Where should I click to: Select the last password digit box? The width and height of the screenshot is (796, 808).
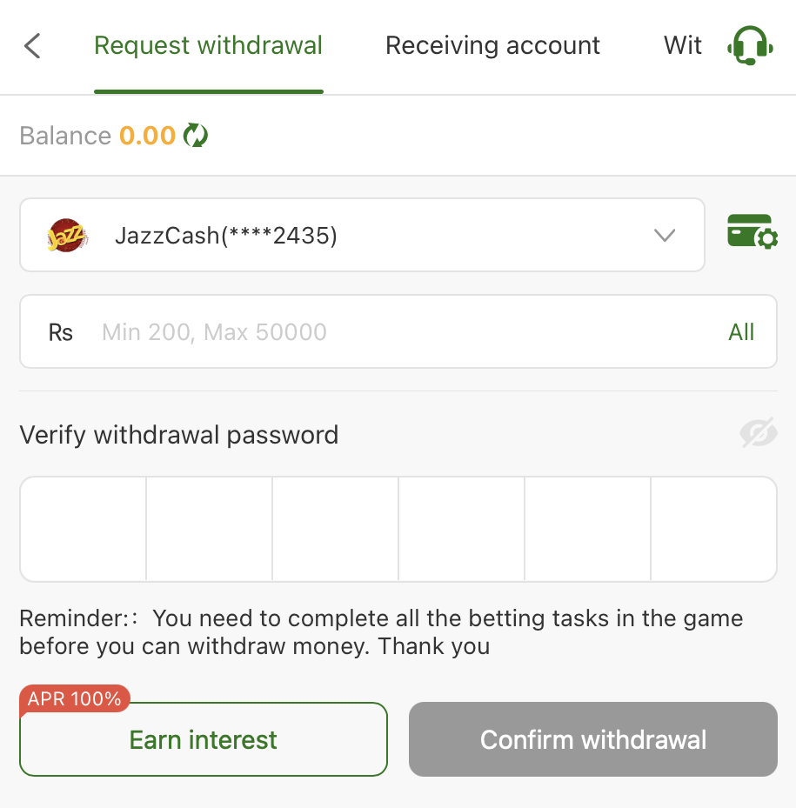click(x=713, y=529)
